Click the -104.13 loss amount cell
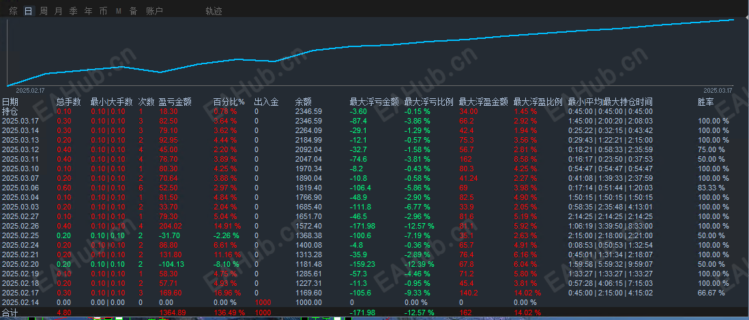Viewport: 749px width, 320px height. click(x=171, y=264)
